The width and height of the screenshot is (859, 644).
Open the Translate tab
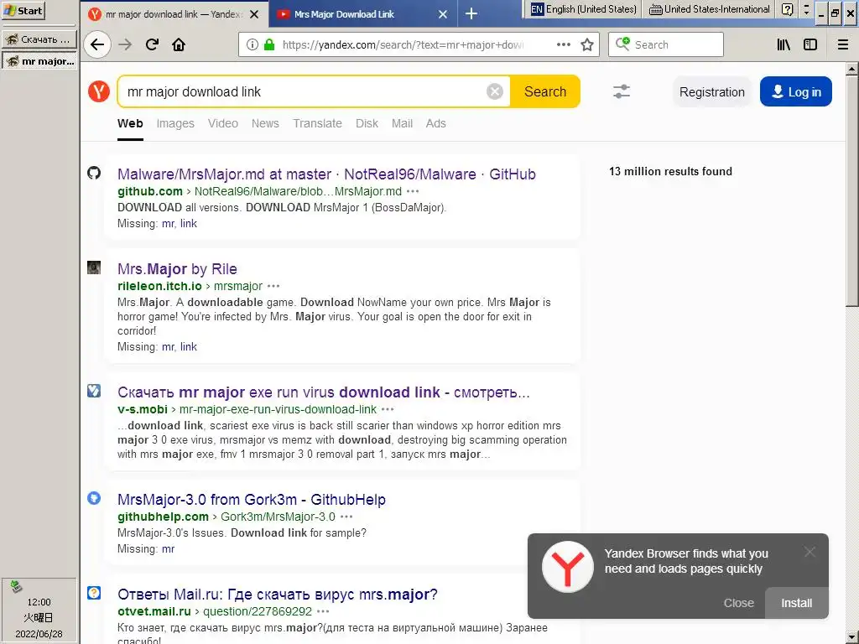(x=317, y=124)
